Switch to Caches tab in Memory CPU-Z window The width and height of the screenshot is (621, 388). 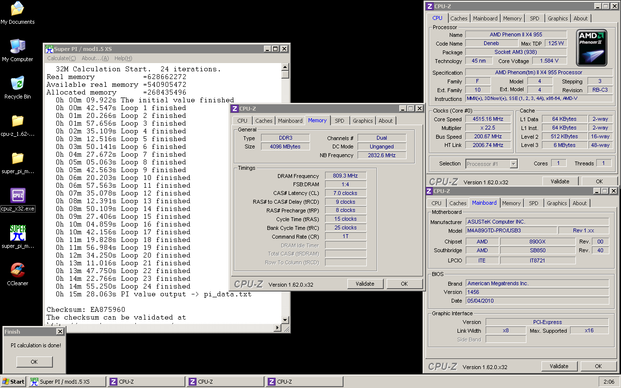264,121
